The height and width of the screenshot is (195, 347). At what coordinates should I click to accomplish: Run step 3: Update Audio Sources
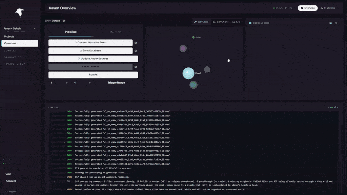(x=93, y=59)
